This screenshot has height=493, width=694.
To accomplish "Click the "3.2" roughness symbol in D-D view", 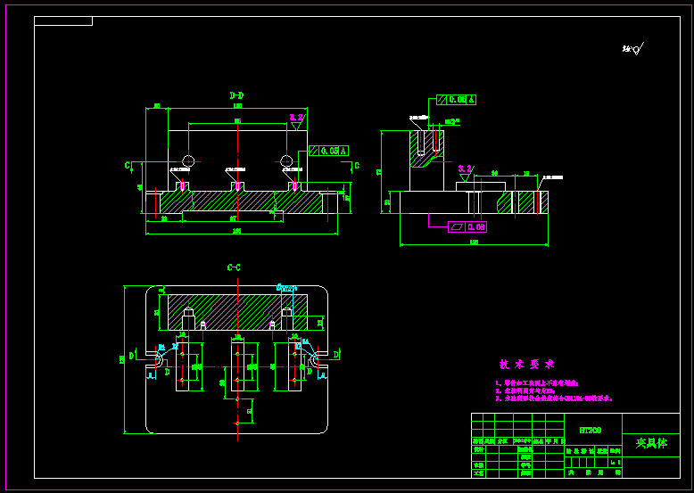I will 297,121.
